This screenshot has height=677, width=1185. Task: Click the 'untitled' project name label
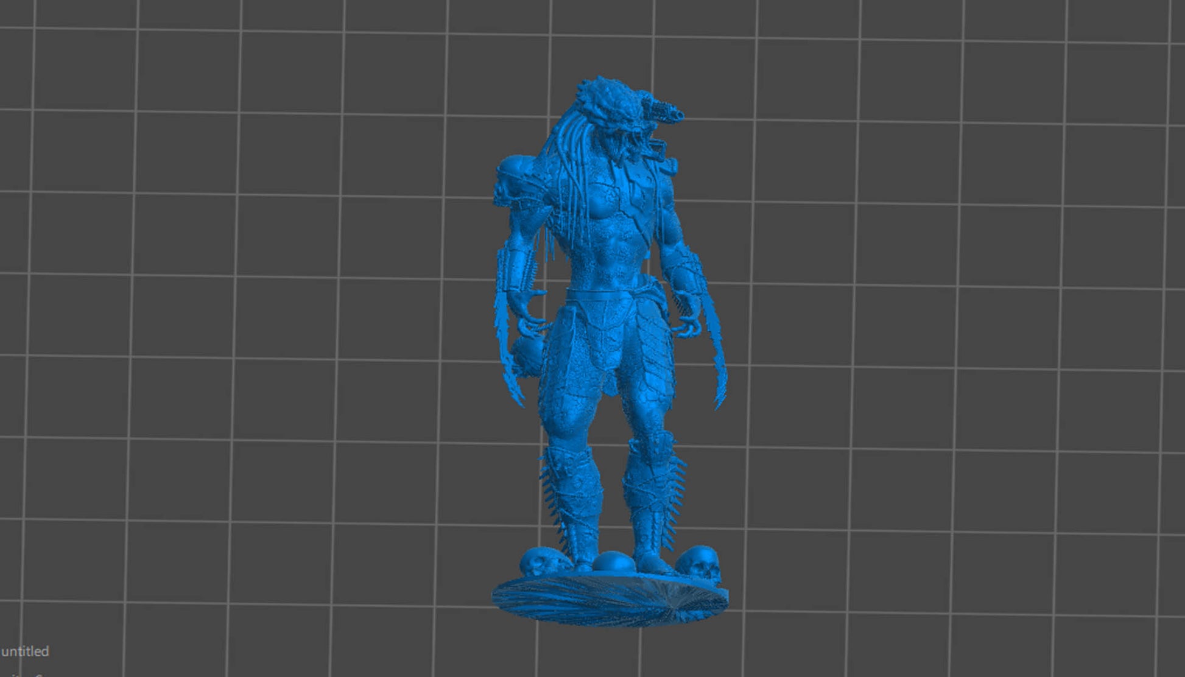tap(25, 651)
